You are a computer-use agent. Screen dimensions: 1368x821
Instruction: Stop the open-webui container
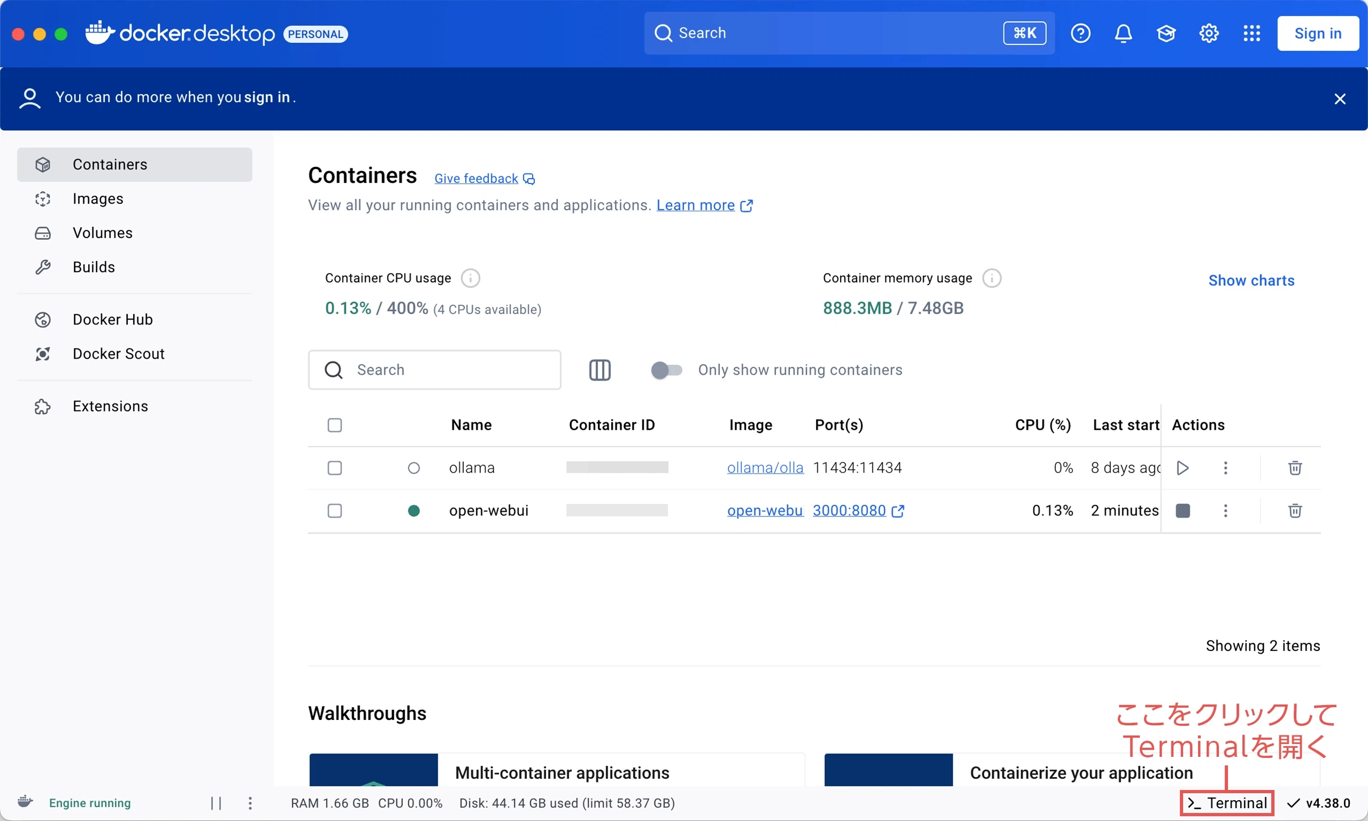pyautogui.click(x=1182, y=510)
